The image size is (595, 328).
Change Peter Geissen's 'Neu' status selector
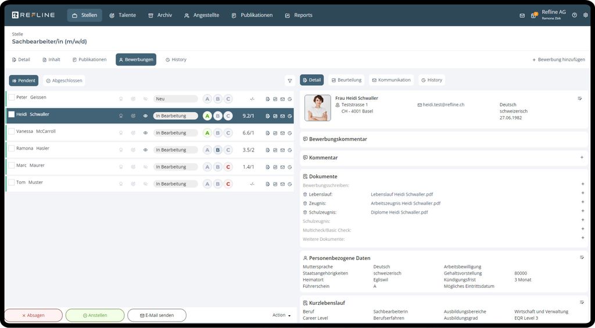point(175,99)
